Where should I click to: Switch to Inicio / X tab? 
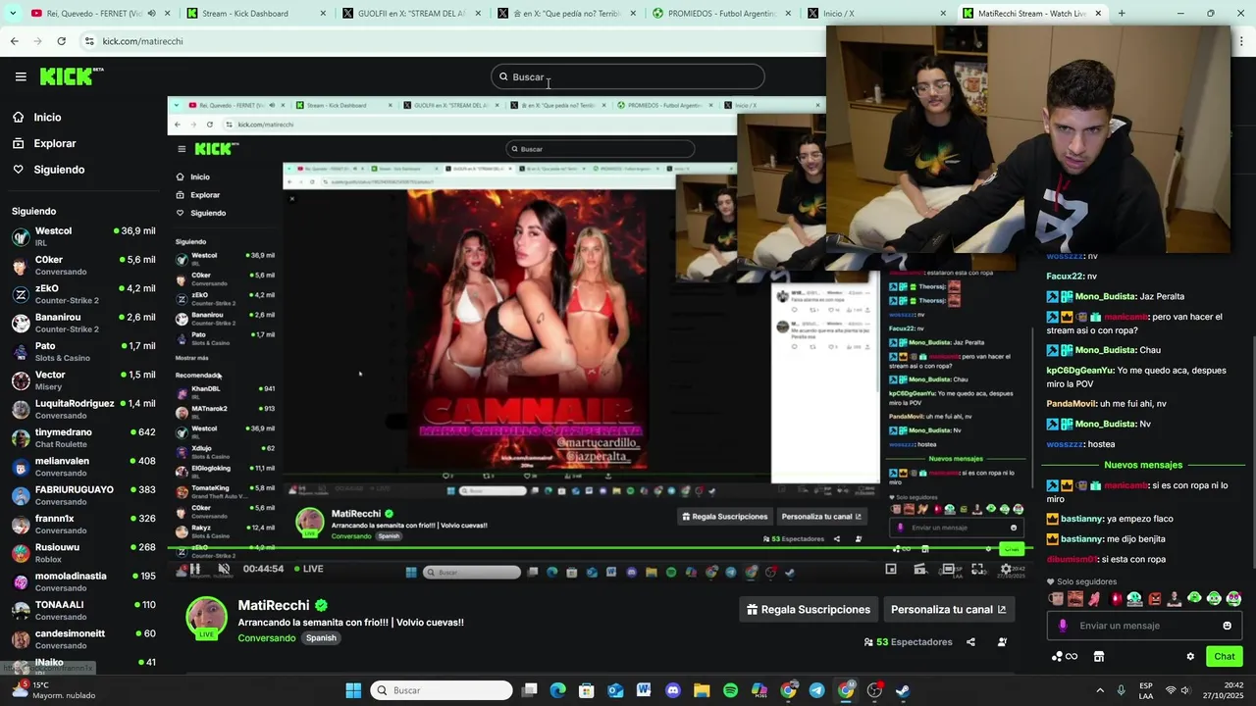[x=875, y=14]
